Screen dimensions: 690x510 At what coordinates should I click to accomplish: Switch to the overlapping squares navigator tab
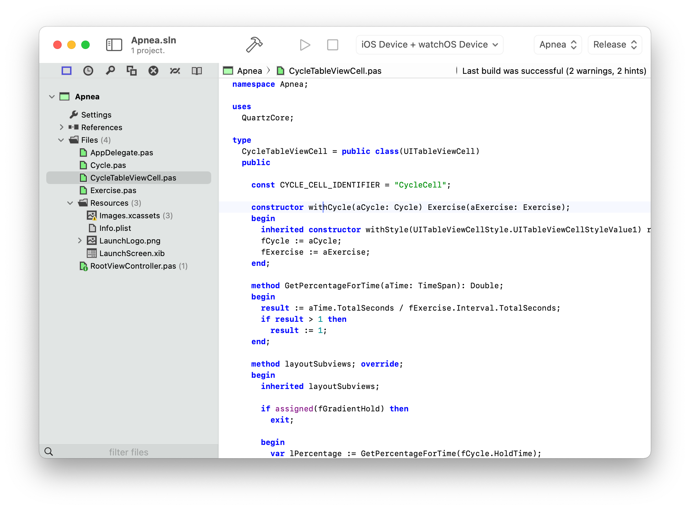coord(132,71)
